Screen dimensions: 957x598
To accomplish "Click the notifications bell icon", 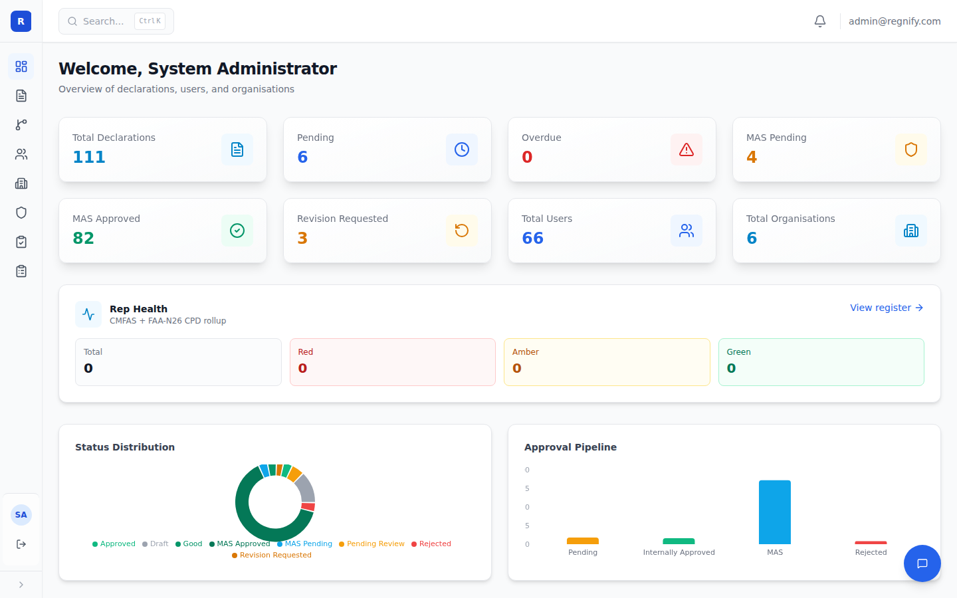I will pyautogui.click(x=820, y=21).
